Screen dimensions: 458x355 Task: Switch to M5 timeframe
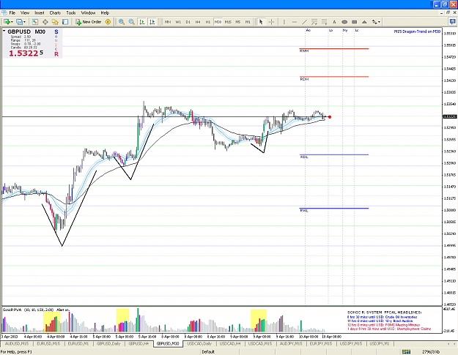pyautogui.click(x=238, y=22)
